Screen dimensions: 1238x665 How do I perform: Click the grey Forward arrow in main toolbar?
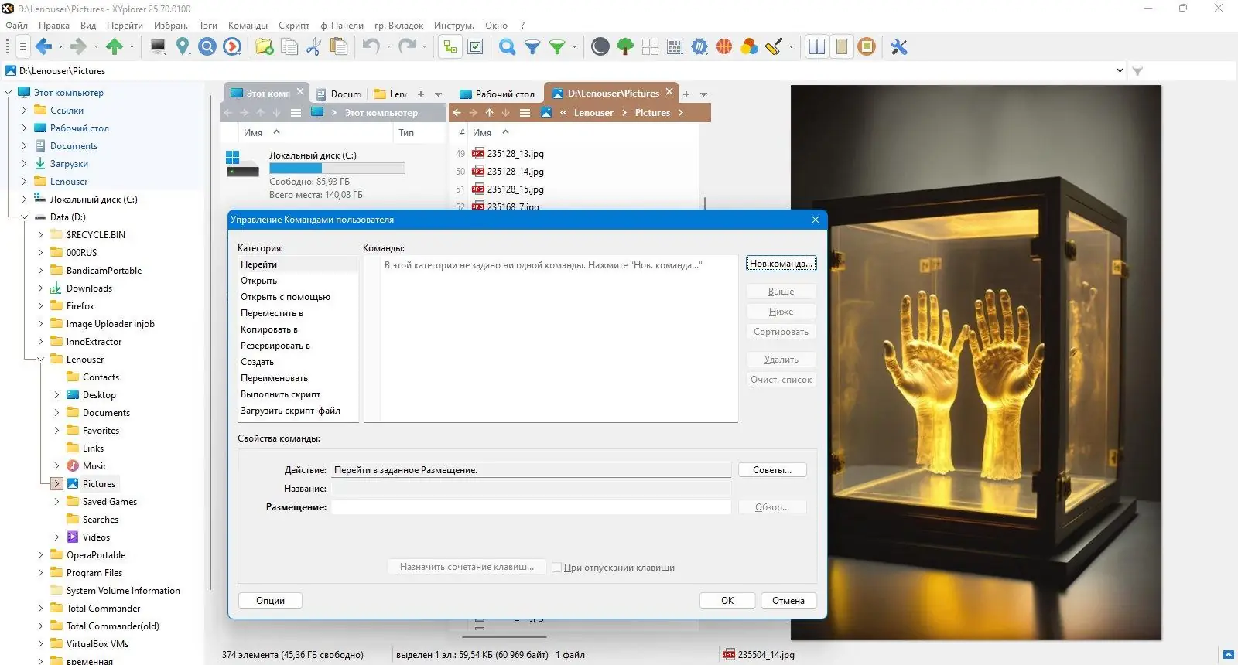coord(78,47)
